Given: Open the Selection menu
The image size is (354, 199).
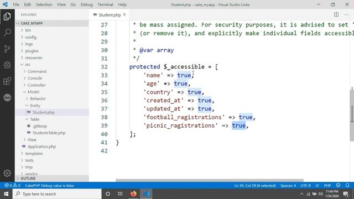Looking at the screenshot, I should point(44,4).
